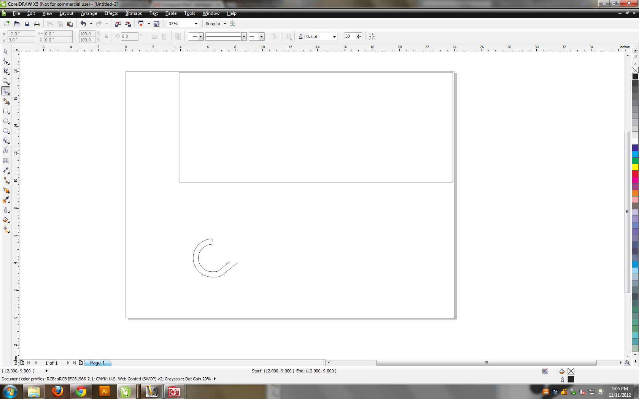This screenshot has height=399, width=639.
Task: Open the File menu
Action: [16, 13]
